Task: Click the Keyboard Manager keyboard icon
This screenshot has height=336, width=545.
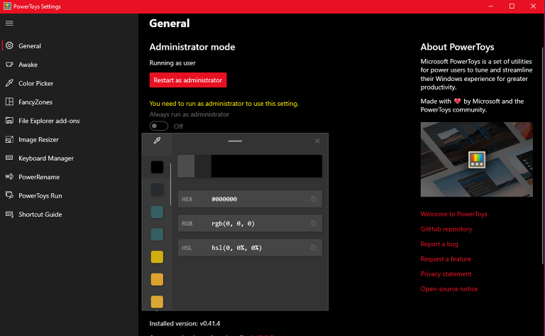Action: coord(9,158)
